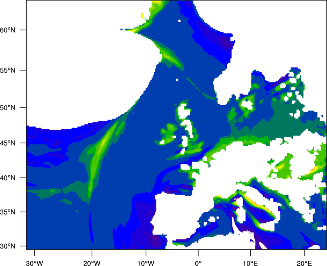The height and width of the screenshot is (266, 327).
Task: Click the 60°N latitude label
Action: pyautogui.click(x=8, y=30)
